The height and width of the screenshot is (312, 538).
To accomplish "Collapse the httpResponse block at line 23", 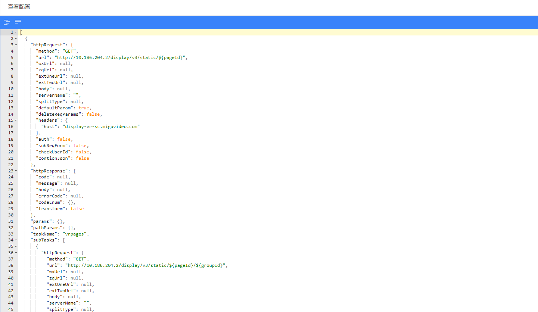I will pos(16,171).
